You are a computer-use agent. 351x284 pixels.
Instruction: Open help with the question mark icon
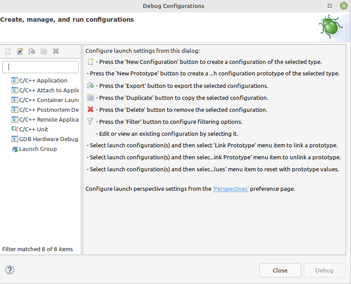pos(10,270)
